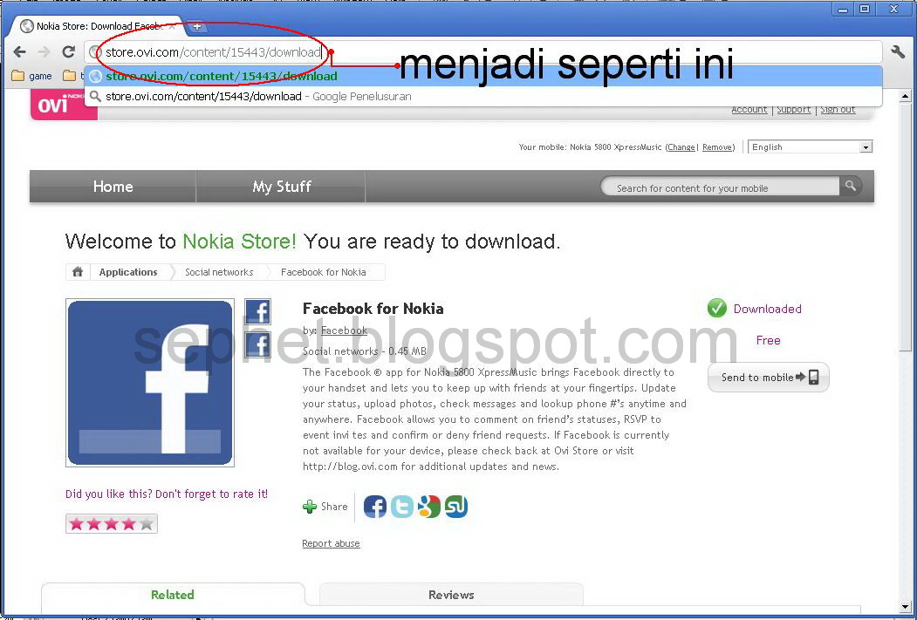Click the Ovi logo

coord(63,104)
